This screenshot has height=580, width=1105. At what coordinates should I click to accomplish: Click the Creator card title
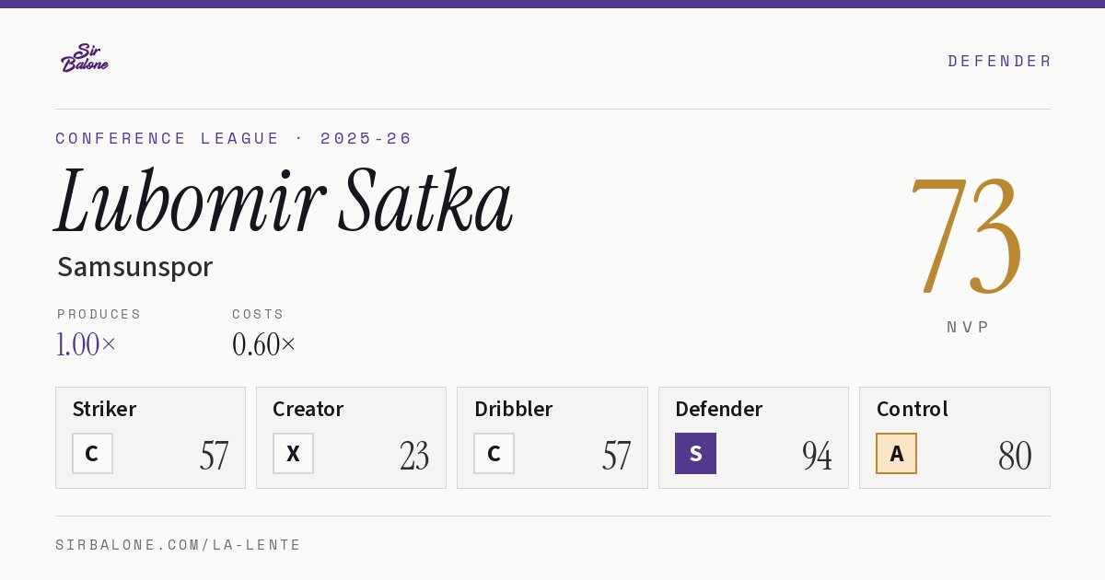[x=308, y=409]
